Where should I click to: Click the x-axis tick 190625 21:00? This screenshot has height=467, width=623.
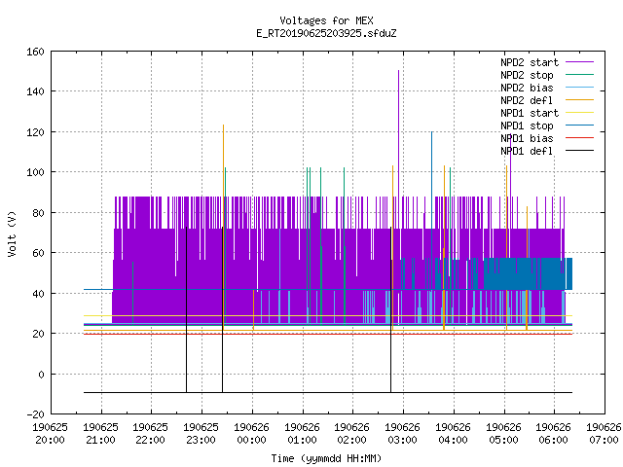pos(100,434)
